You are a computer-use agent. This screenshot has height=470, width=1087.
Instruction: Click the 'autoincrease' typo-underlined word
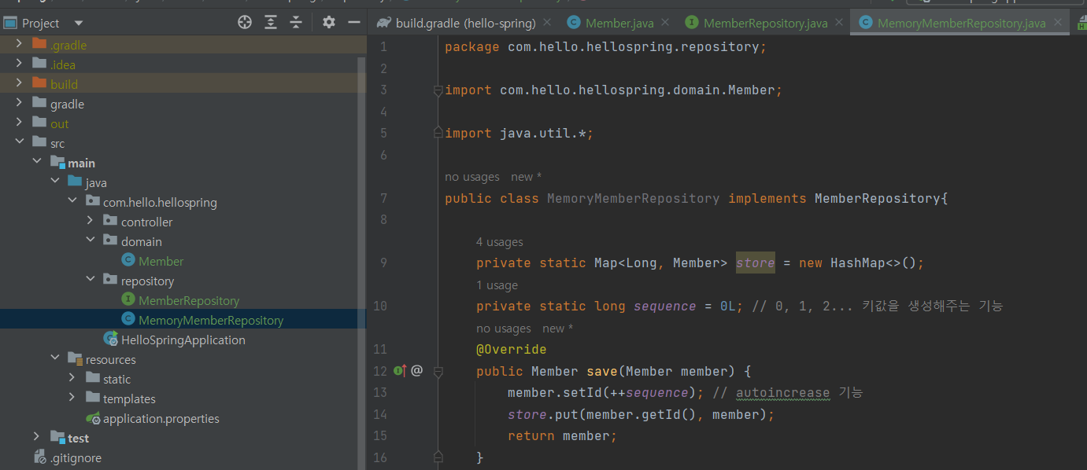coord(783,392)
